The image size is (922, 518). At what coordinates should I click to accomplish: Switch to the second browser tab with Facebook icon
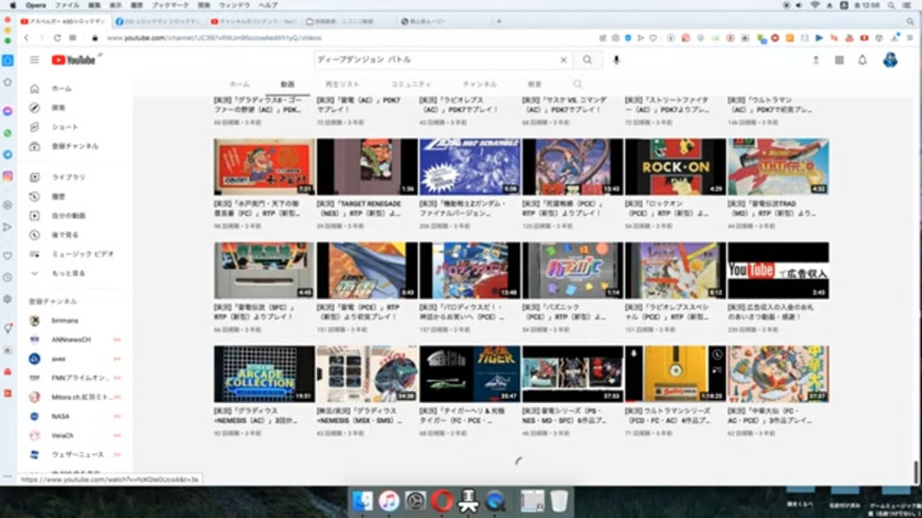158,22
